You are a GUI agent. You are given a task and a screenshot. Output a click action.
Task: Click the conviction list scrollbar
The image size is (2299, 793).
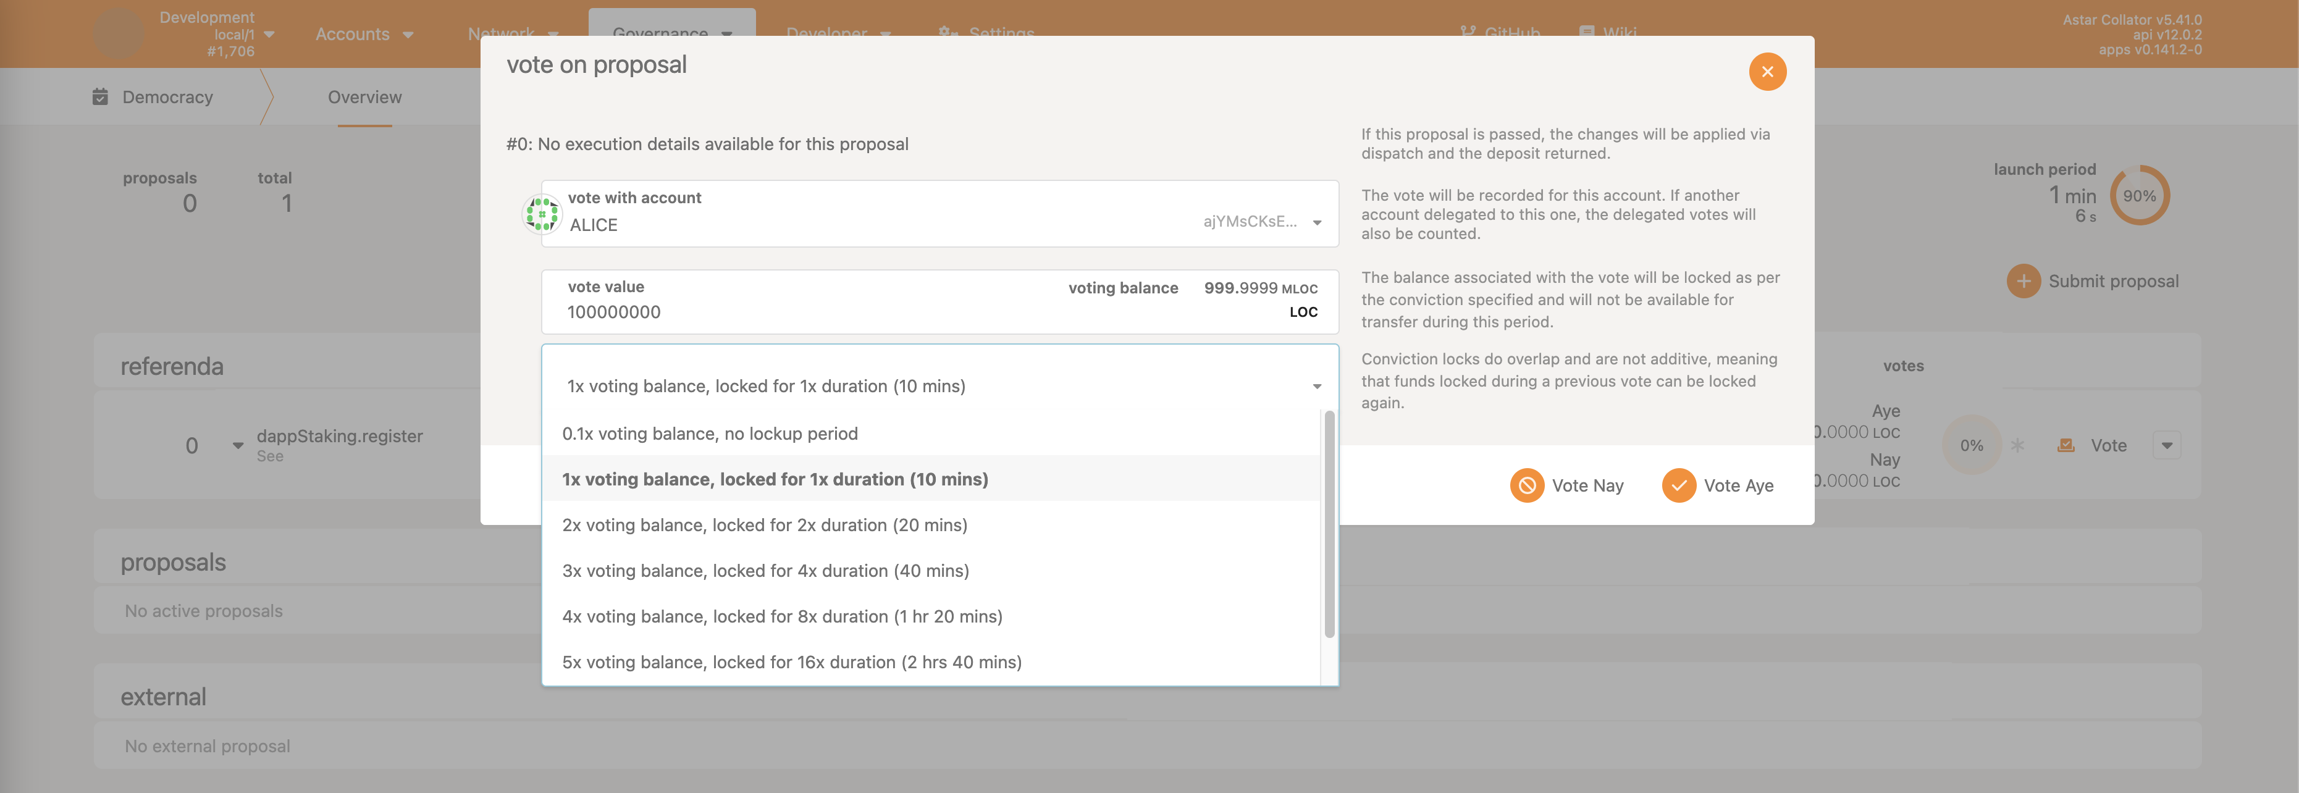click(1329, 524)
